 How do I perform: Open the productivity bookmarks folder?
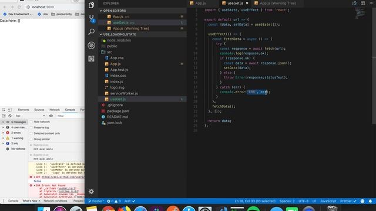(x=62, y=14)
